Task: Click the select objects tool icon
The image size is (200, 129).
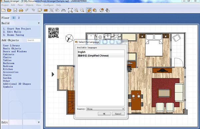Action: [x=52, y=10]
